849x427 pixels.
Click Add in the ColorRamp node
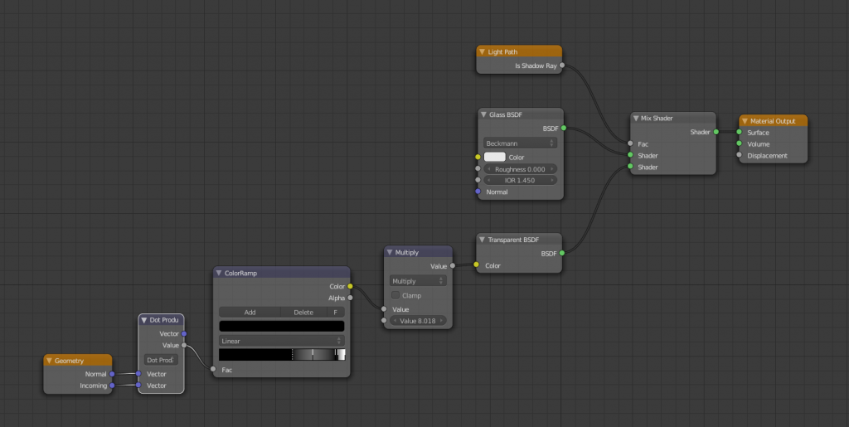click(250, 313)
